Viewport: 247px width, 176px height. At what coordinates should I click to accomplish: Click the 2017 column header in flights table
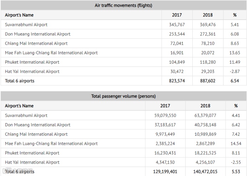[177, 15]
